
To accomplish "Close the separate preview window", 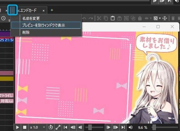I will click(172, 27).
